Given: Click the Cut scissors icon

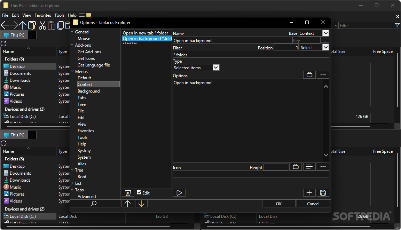Looking at the screenshot, I should tap(42, 25).
